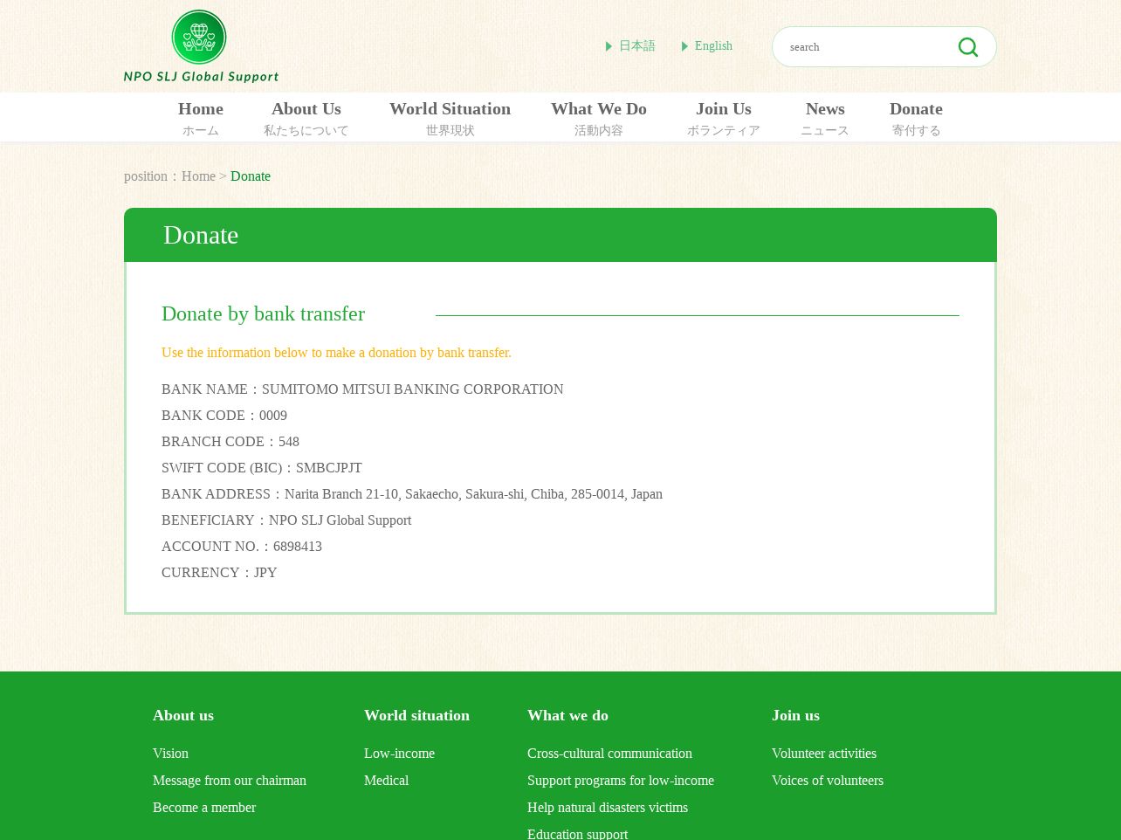Click the NPO SLJ Global Support logo

201,46
